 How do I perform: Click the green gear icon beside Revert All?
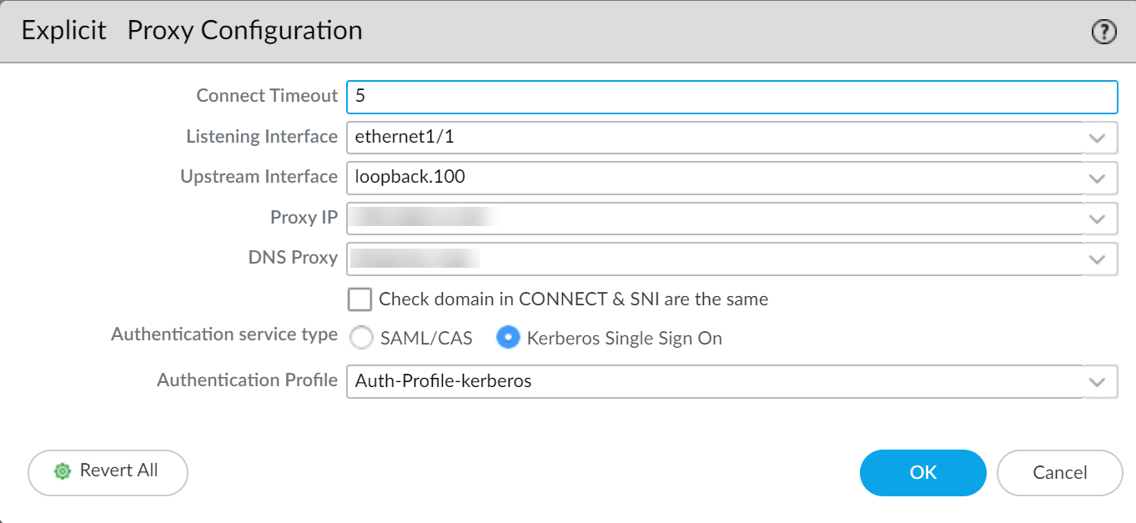coord(62,471)
